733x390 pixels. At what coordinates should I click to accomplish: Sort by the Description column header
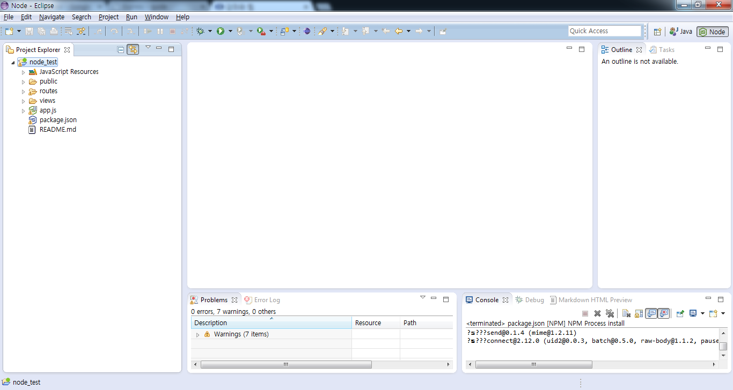click(271, 323)
